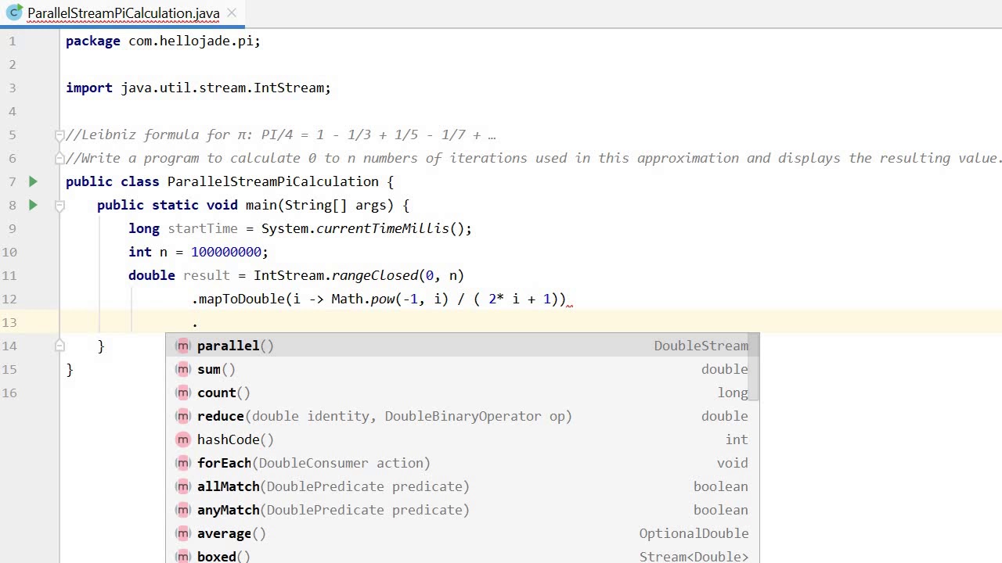
Task: Run the class from the line 7 gutter arrow
Action: tap(33, 181)
